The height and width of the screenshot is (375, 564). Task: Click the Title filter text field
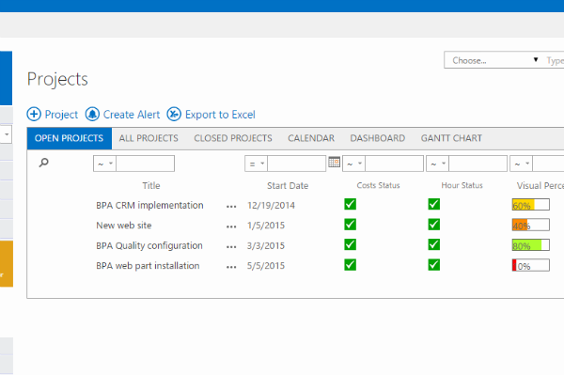coord(146,164)
